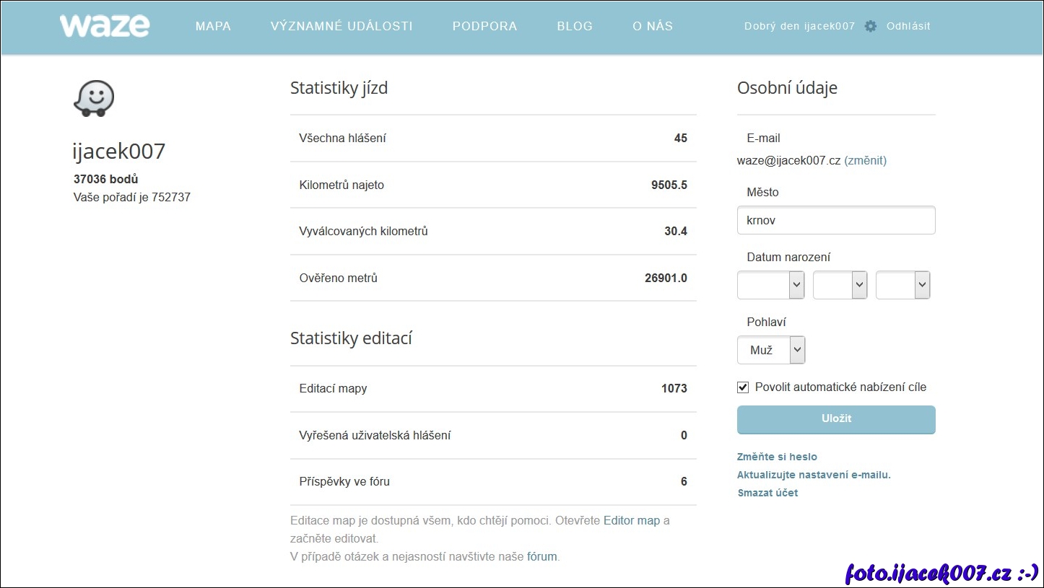
Task: Open settings via the gear icon
Action: point(871,26)
